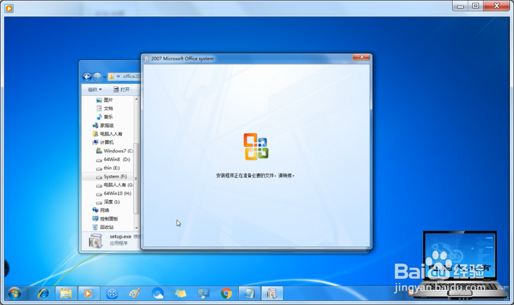Click navigation pane scroll down arrow
This screenshot has width=514, height=305.
(x=137, y=228)
